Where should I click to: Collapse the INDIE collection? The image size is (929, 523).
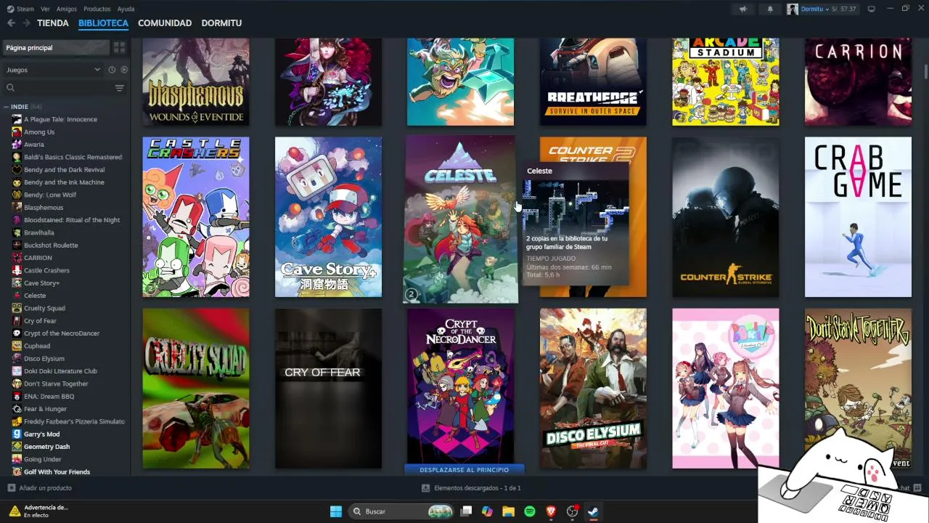[7, 107]
